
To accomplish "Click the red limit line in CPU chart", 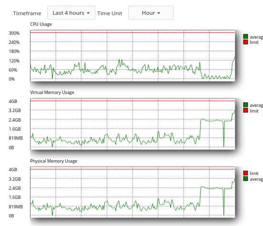I will click(x=132, y=32).
